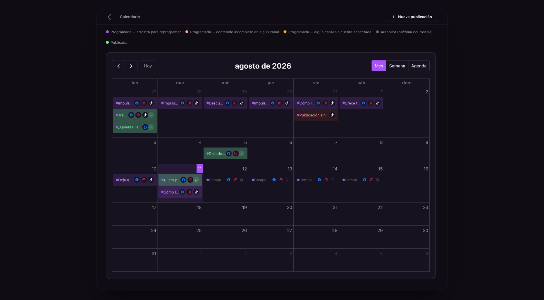Image resolution: width=544 pixels, height=300 pixels.
Task: Open the Crece t... event on Saturday 1
Action: coord(361,103)
